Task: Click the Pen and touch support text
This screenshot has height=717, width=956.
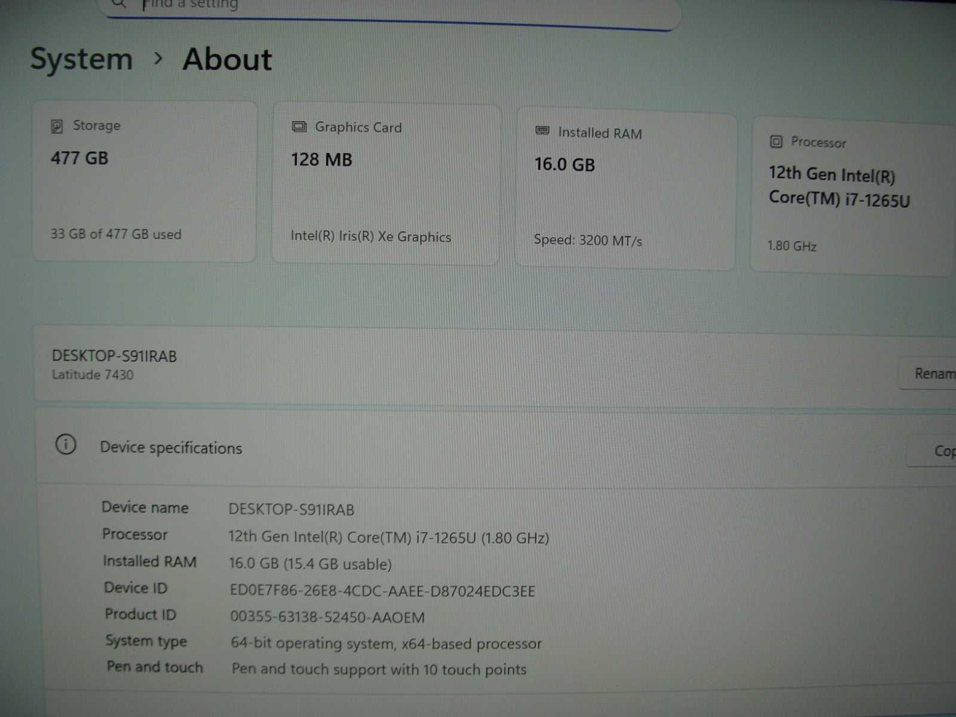Action: click(379, 669)
